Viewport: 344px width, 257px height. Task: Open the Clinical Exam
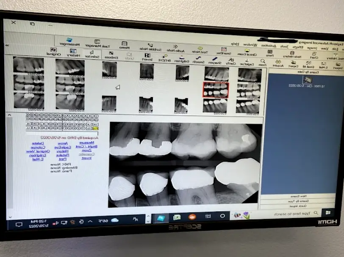click(247, 53)
